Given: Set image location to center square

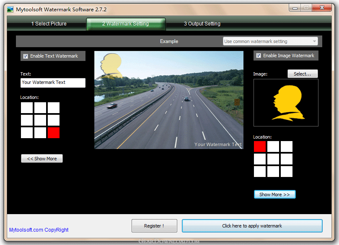Looking at the screenshot, I should pyautogui.click(x=273, y=159).
